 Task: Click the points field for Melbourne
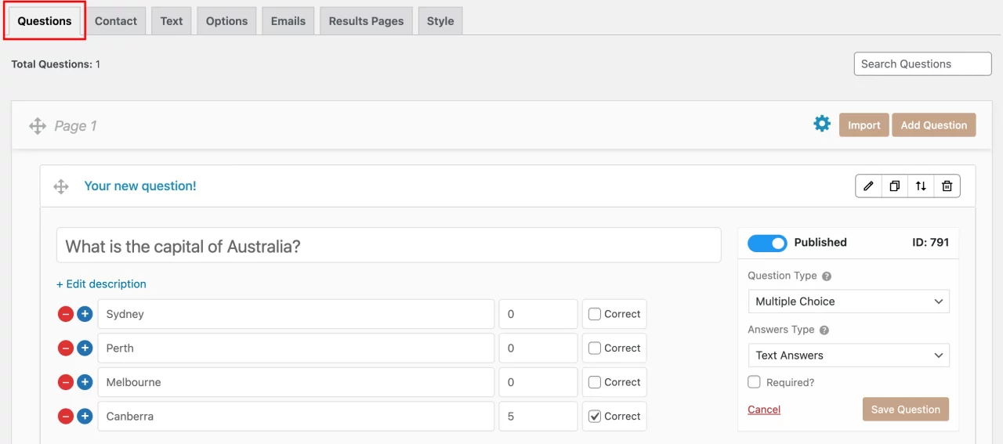tap(538, 382)
